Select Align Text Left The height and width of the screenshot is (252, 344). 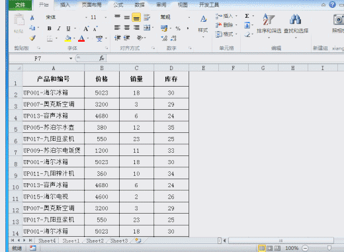[x=117, y=28]
